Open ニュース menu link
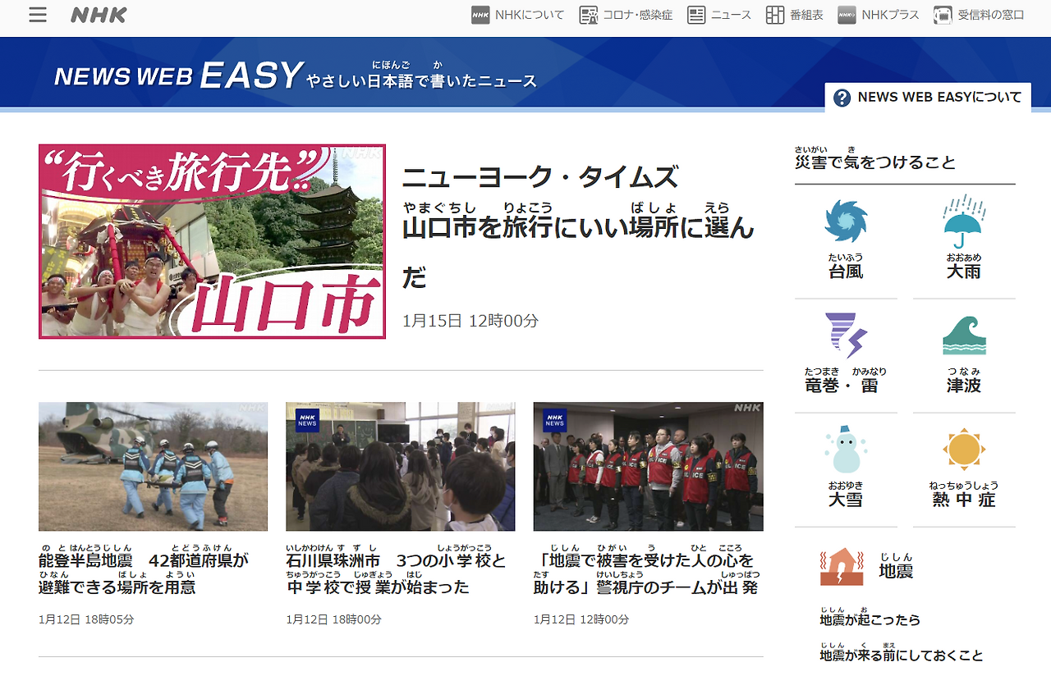 pos(731,15)
